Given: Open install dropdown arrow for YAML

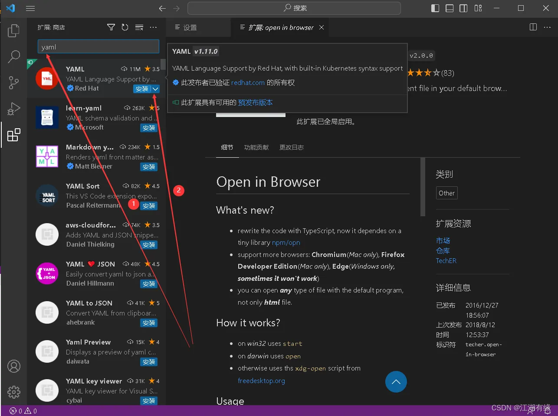Looking at the screenshot, I should pos(155,89).
